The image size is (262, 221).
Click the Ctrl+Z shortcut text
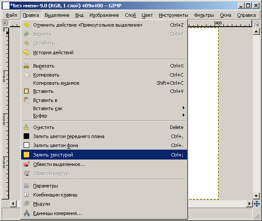177,25
